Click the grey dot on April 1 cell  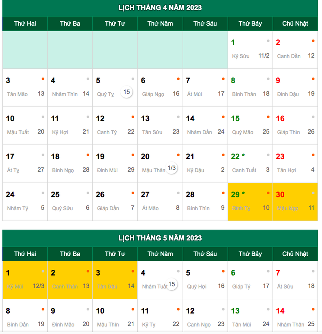coord(268,41)
